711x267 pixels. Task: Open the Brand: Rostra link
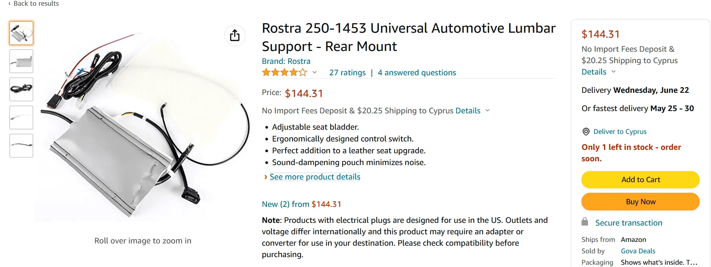286,61
